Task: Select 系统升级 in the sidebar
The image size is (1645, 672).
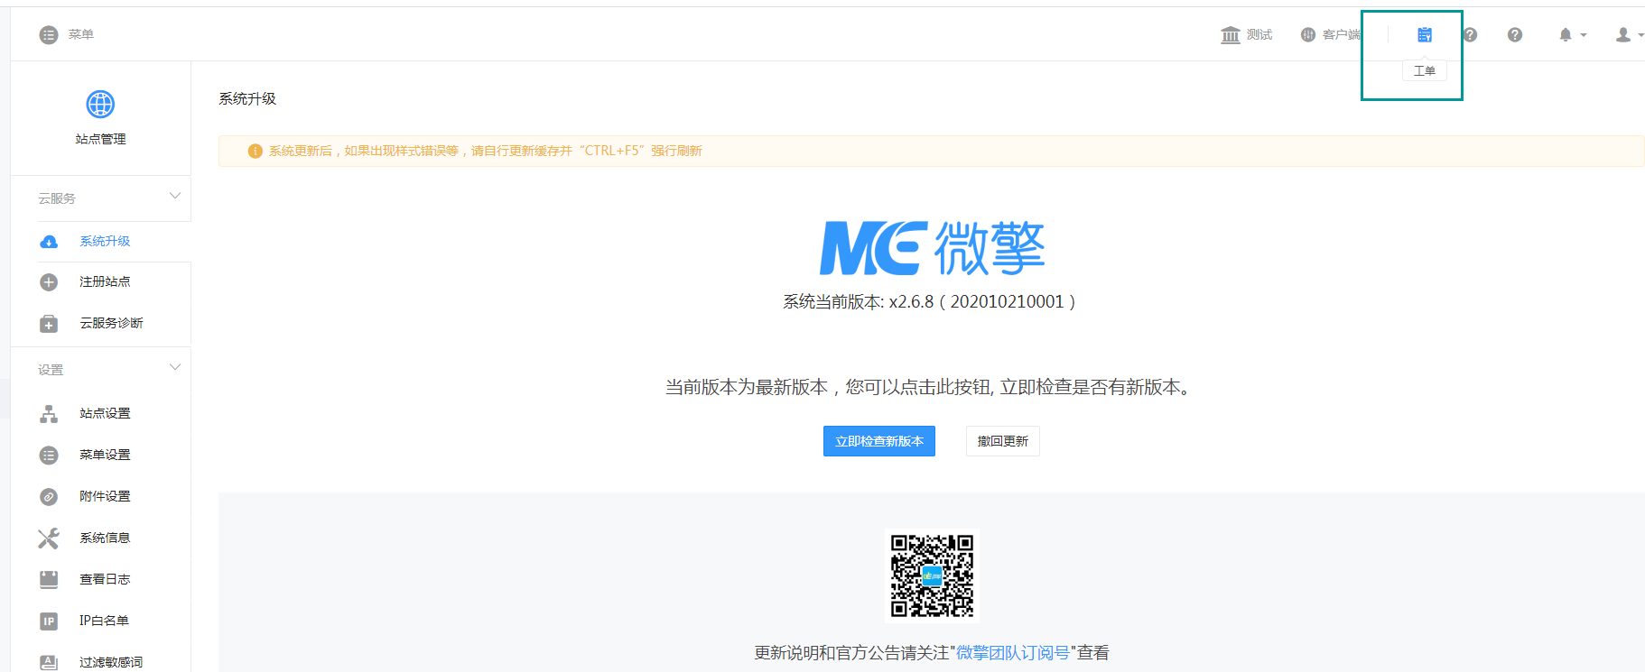Action: tap(105, 242)
